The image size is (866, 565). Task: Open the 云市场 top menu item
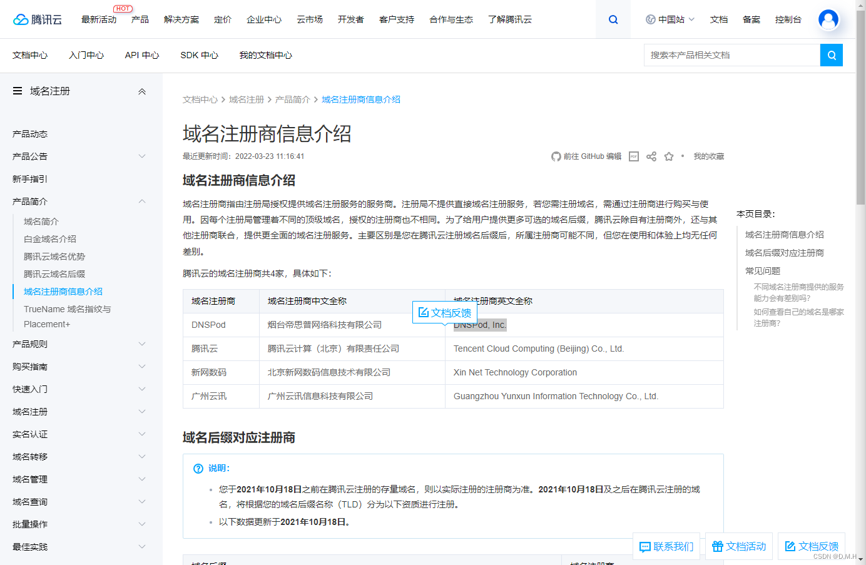tap(310, 19)
